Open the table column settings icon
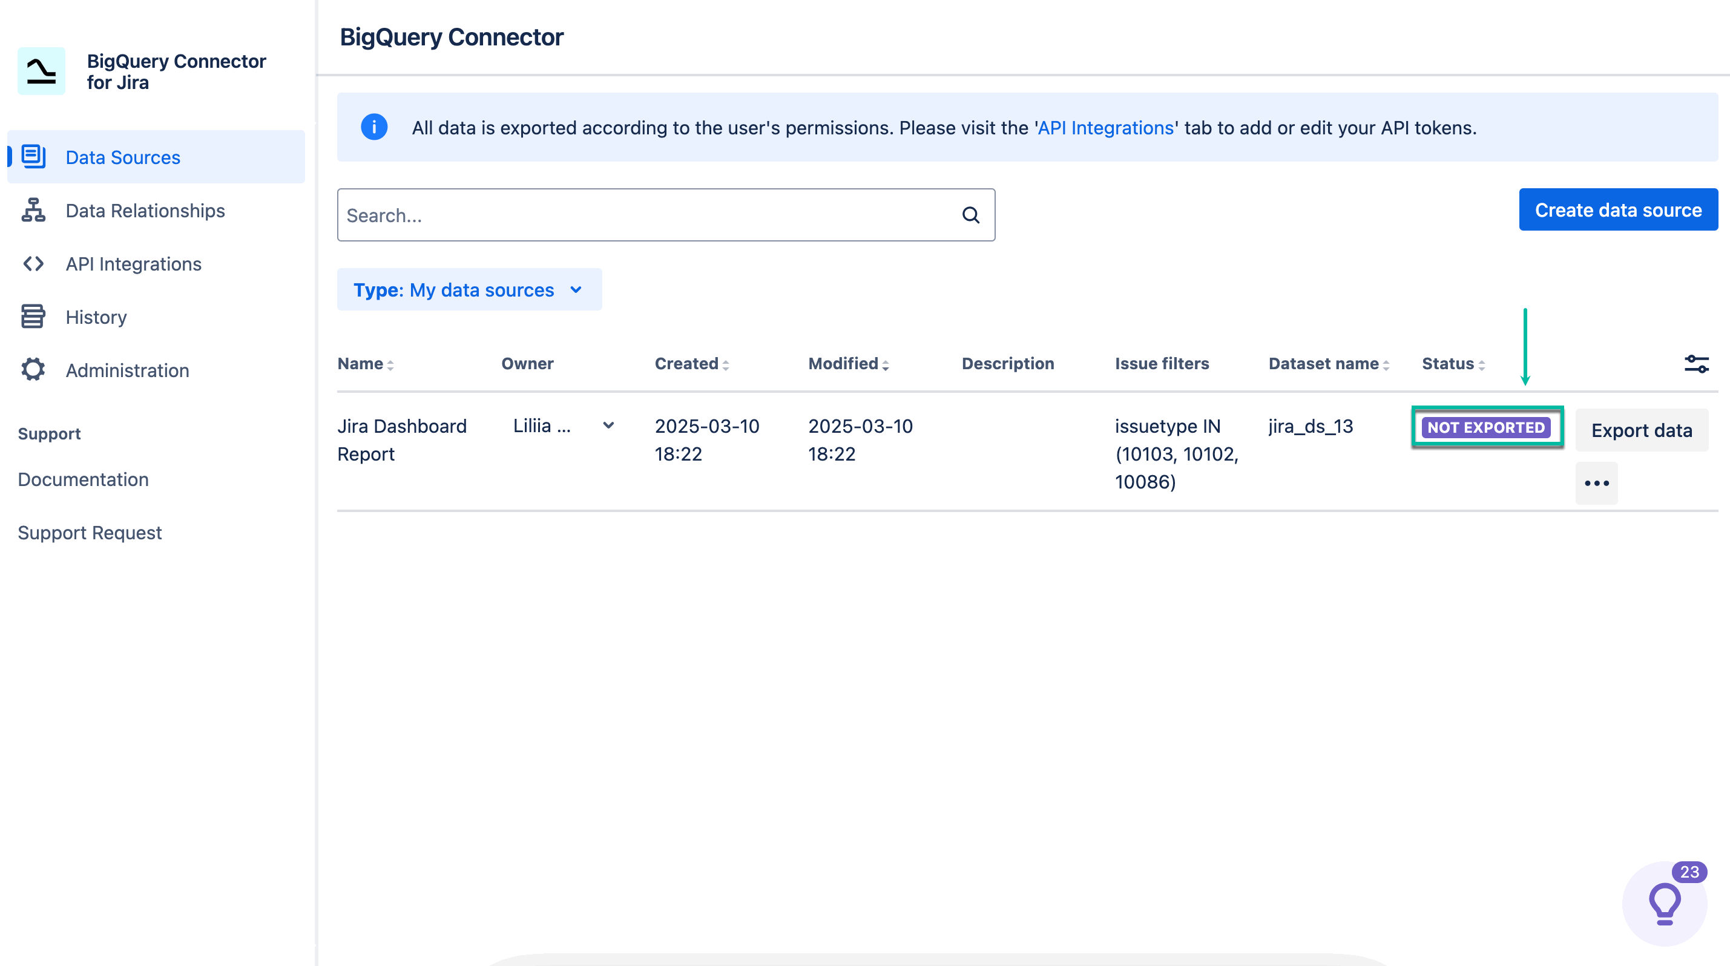 [x=1697, y=363]
